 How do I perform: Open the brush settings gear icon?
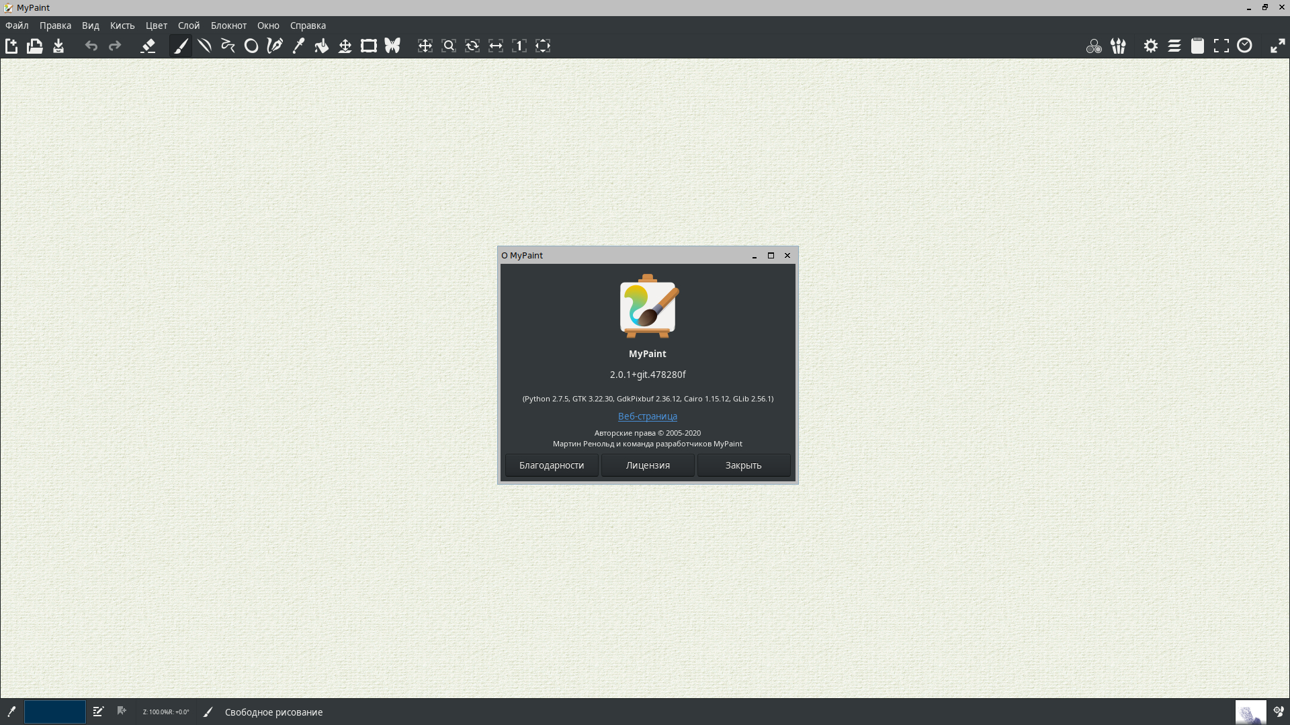point(1151,46)
